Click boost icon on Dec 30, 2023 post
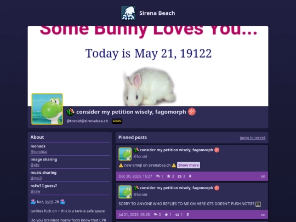The width and height of the screenshot is (296, 222). [180, 176]
